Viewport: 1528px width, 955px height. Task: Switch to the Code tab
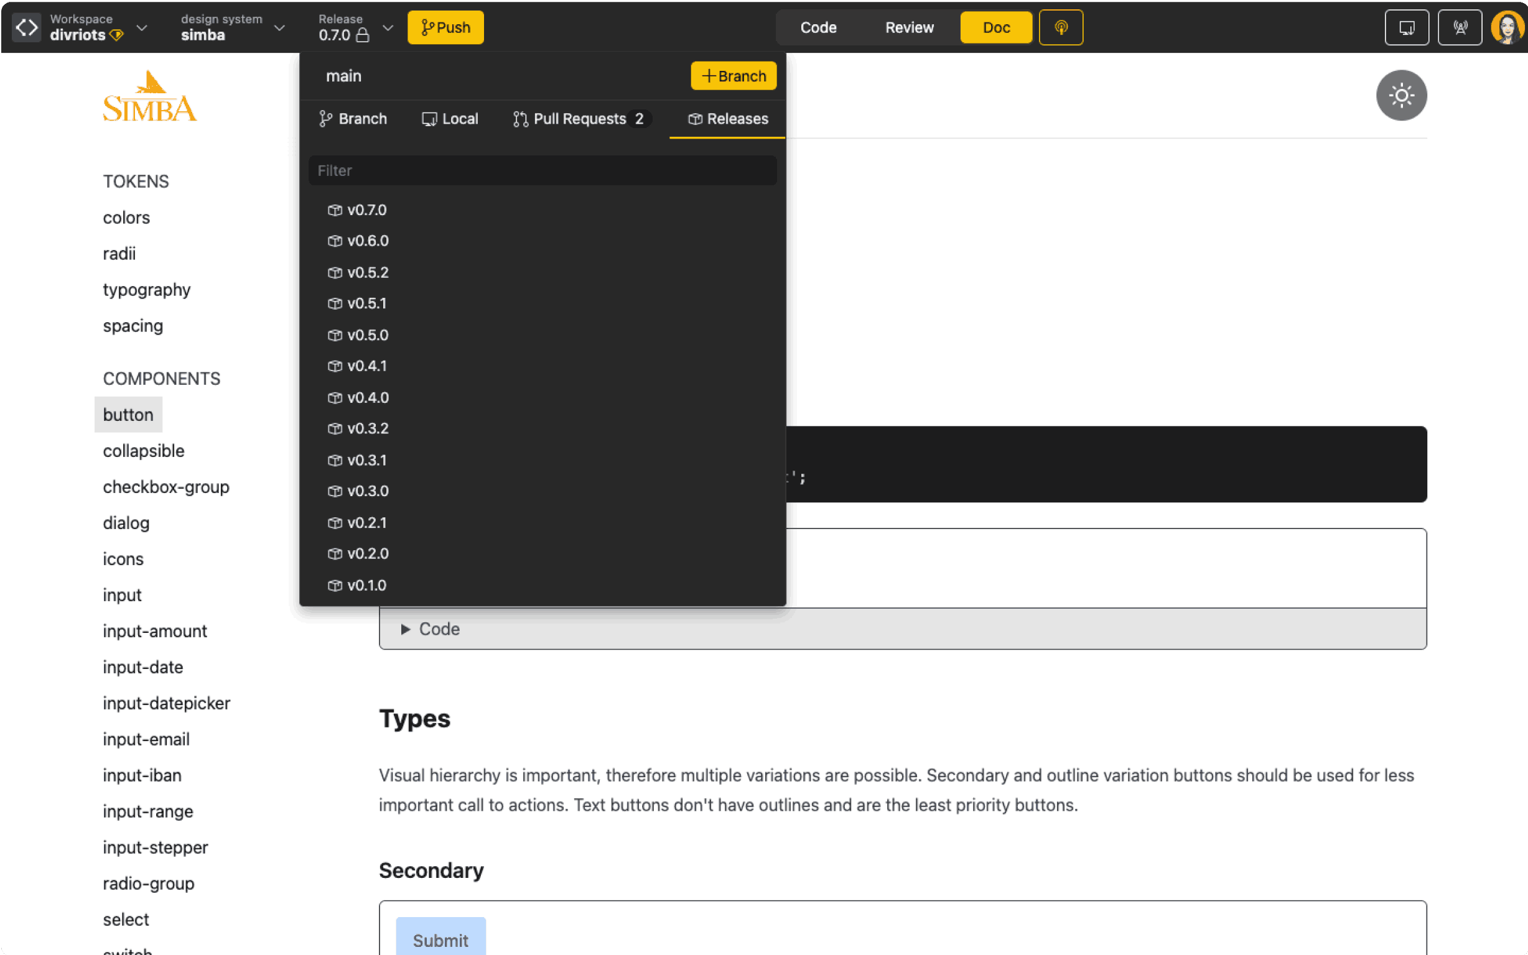[819, 27]
